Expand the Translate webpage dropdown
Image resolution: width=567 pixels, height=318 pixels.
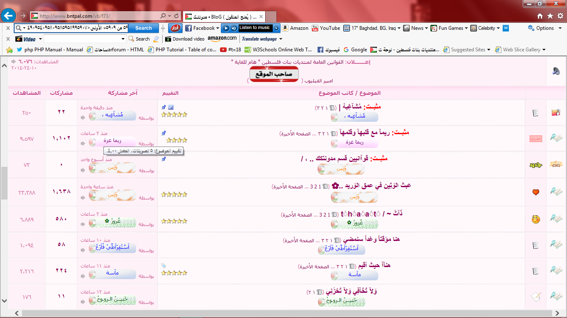coord(281,39)
